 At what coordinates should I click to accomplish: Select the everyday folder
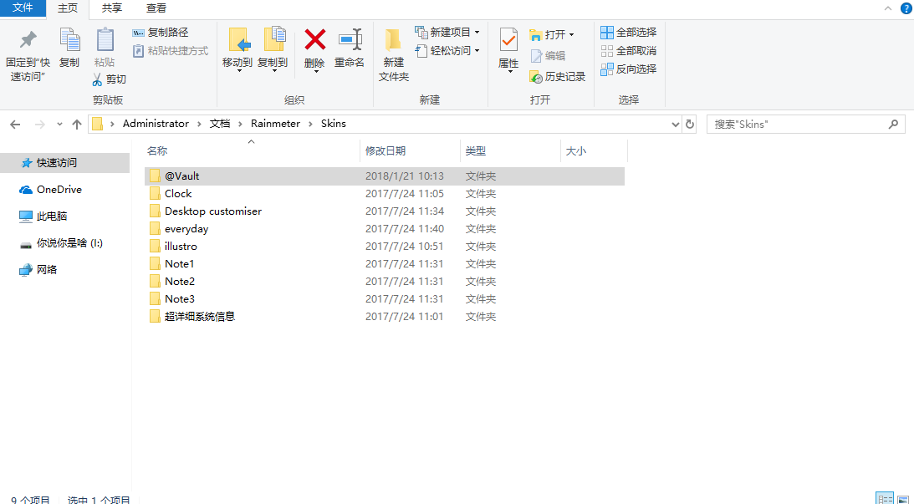[384, 228]
